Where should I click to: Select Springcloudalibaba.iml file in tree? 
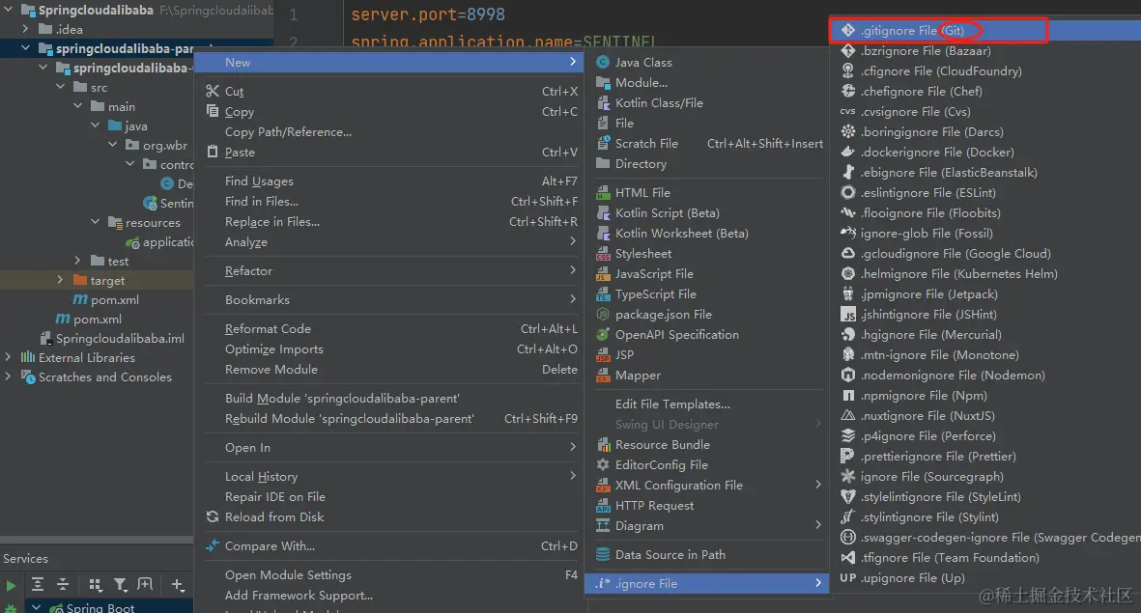point(120,338)
